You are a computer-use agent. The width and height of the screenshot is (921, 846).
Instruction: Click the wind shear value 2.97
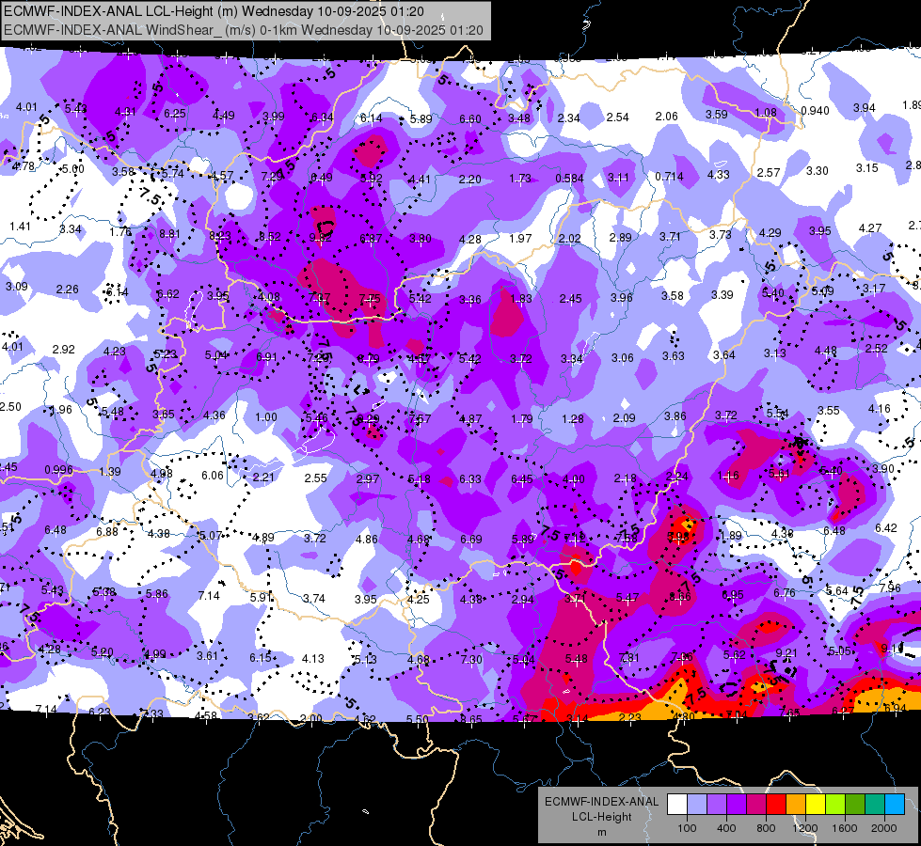368,479
